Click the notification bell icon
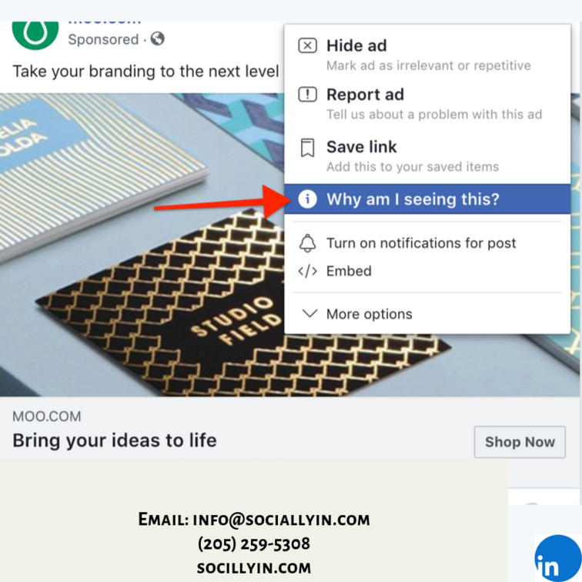This screenshot has height=582, width=582. tap(307, 243)
